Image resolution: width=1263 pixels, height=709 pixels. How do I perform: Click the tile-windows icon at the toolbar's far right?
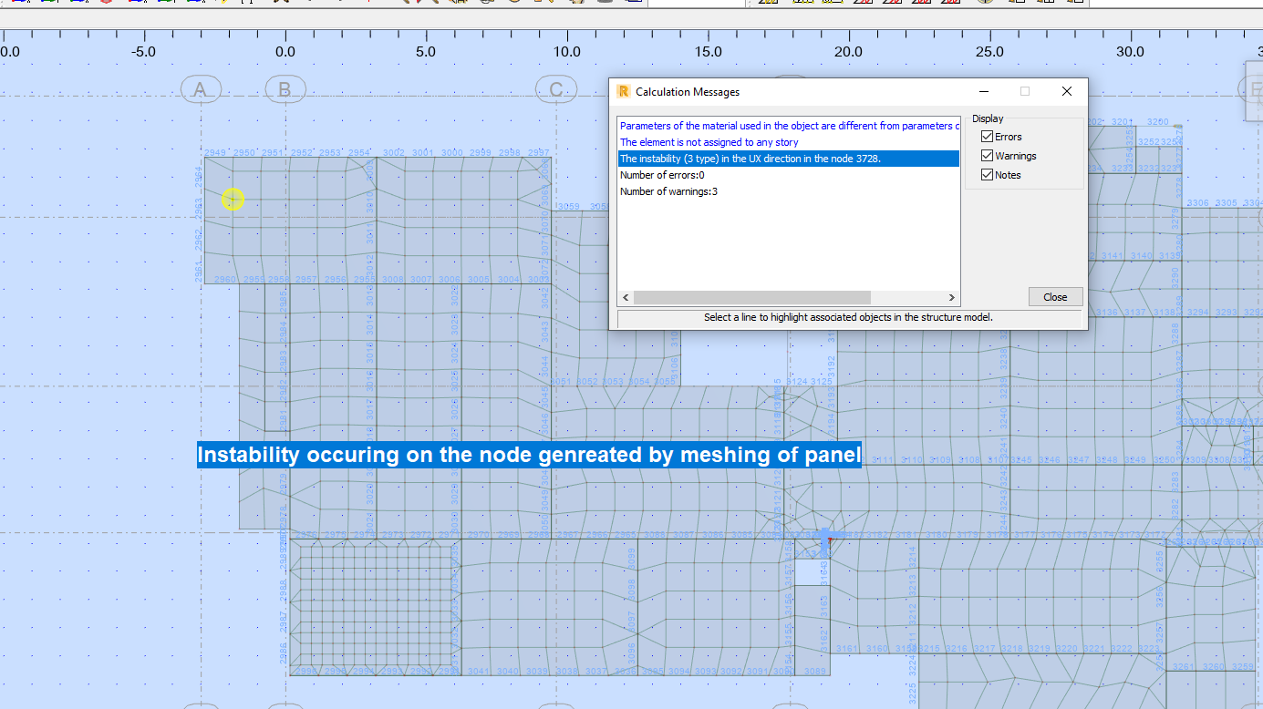(1047, 4)
